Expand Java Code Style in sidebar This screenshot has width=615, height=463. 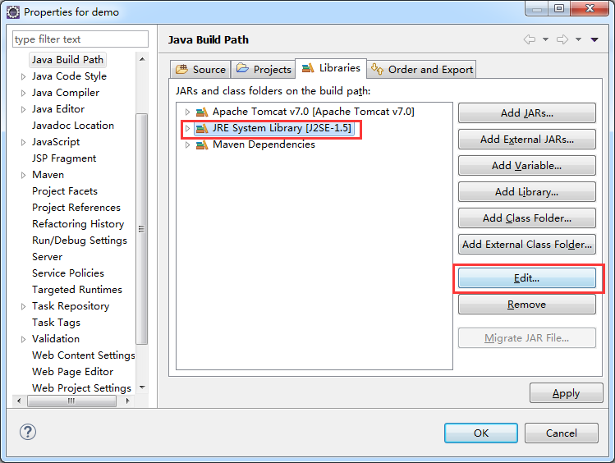pyautogui.click(x=23, y=76)
